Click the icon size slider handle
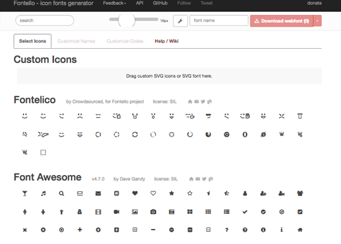 pyautogui.click(x=126, y=20)
